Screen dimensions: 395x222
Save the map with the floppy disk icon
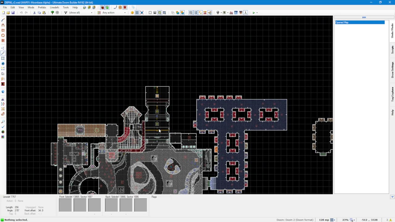click(x=13, y=13)
